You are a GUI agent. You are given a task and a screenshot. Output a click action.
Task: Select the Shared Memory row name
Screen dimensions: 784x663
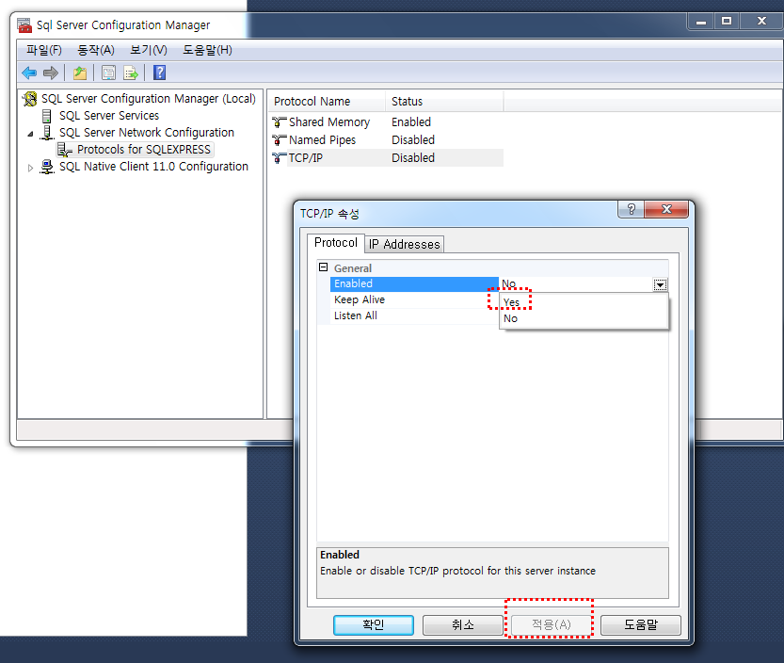(x=329, y=122)
